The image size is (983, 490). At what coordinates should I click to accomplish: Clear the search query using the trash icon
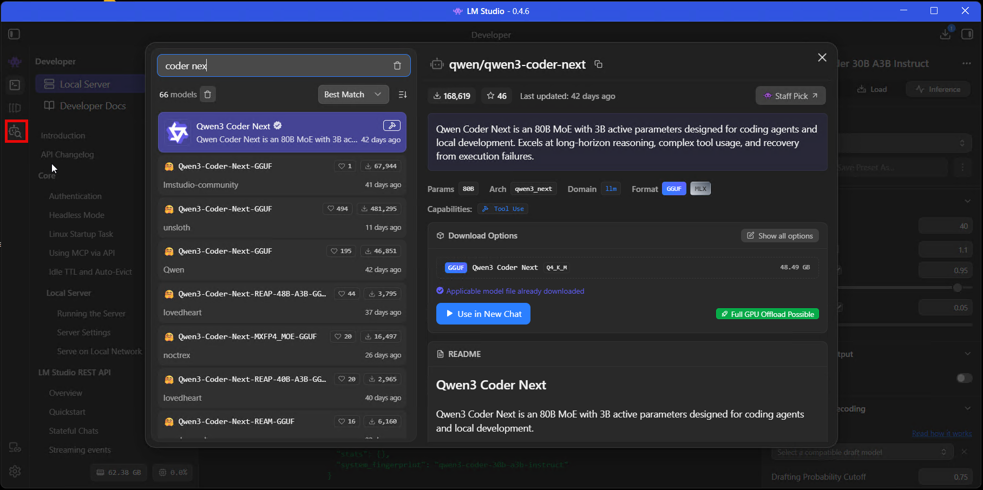pyautogui.click(x=397, y=65)
